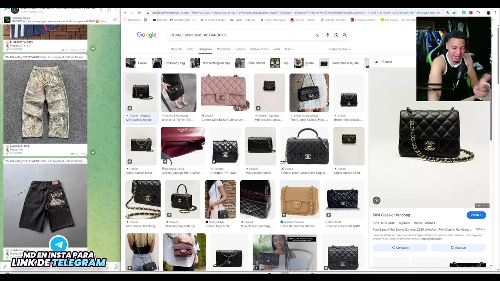Open the Mini Classic Handbag title link

(391, 215)
